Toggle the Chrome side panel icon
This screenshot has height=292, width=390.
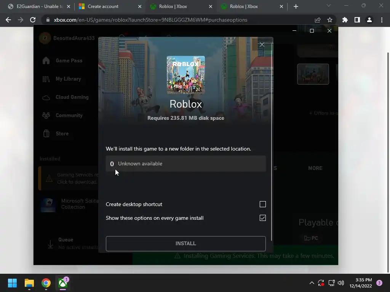pyautogui.click(x=357, y=20)
